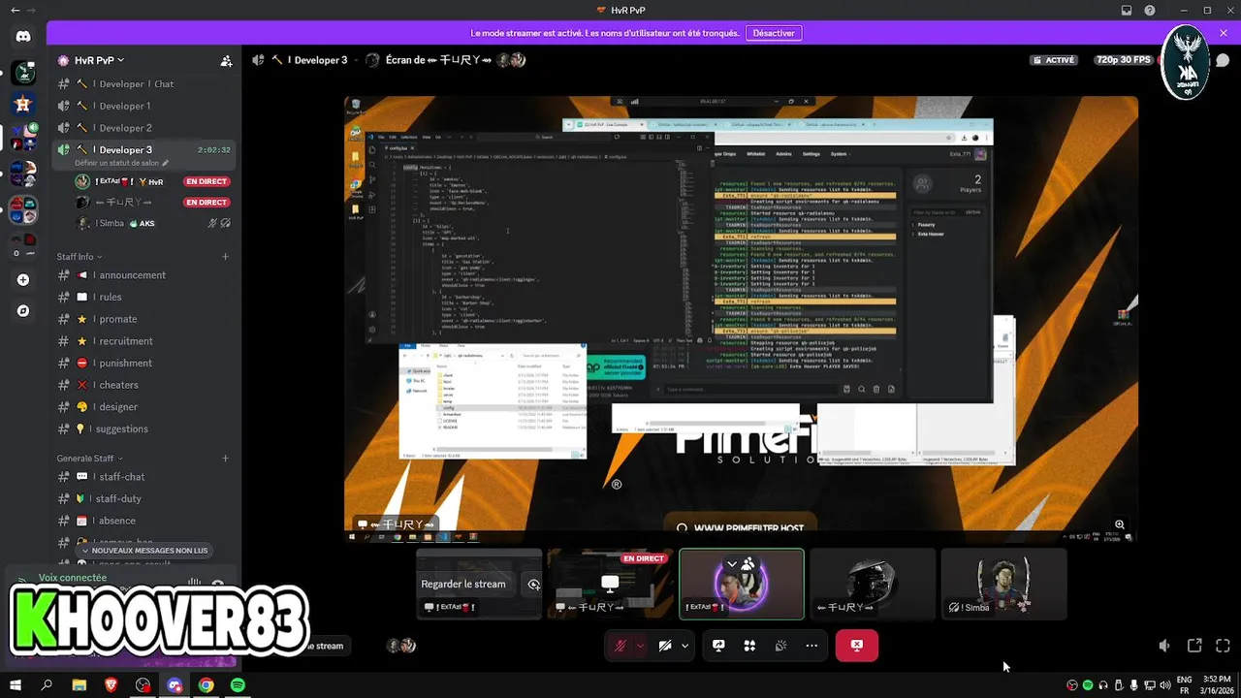1241x698 pixels.
Task: Open the rules channel
Action: pyautogui.click(x=143, y=298)
